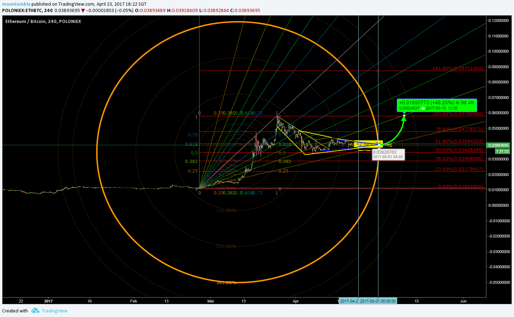This screenshot has height=317, width=514.
Task: Click the POLONIEX:ETHBTC symbol in header
Action: [27, 11]
